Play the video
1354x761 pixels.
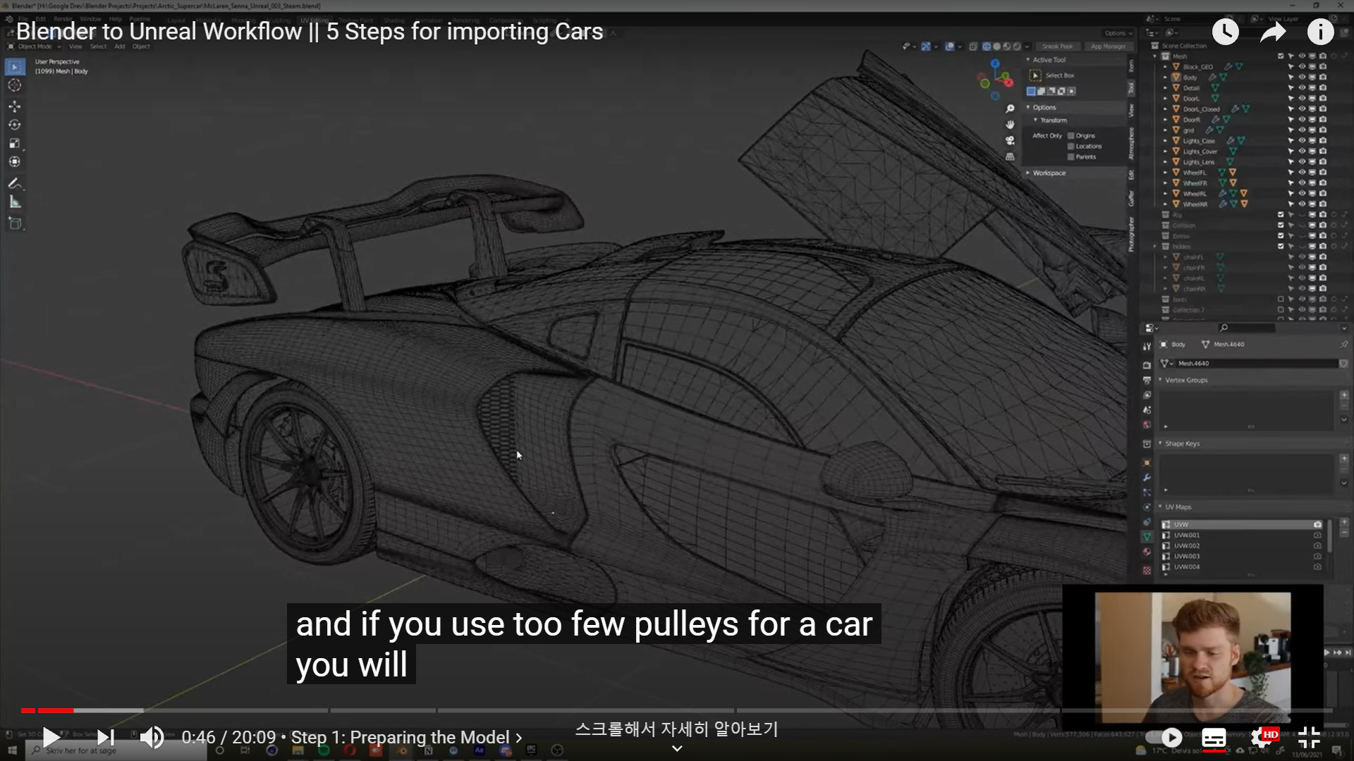tap(51, 737)
